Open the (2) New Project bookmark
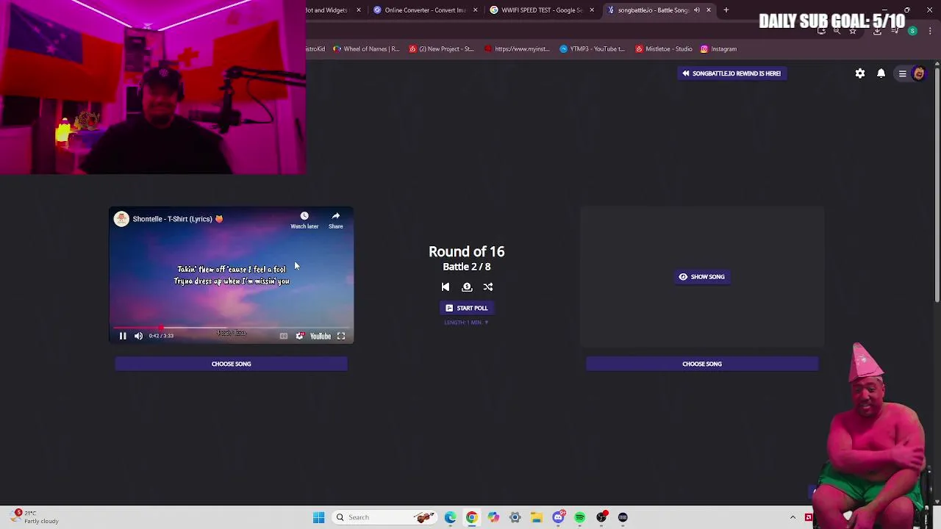The image size is (941, 529). click(x=441, y=49)
